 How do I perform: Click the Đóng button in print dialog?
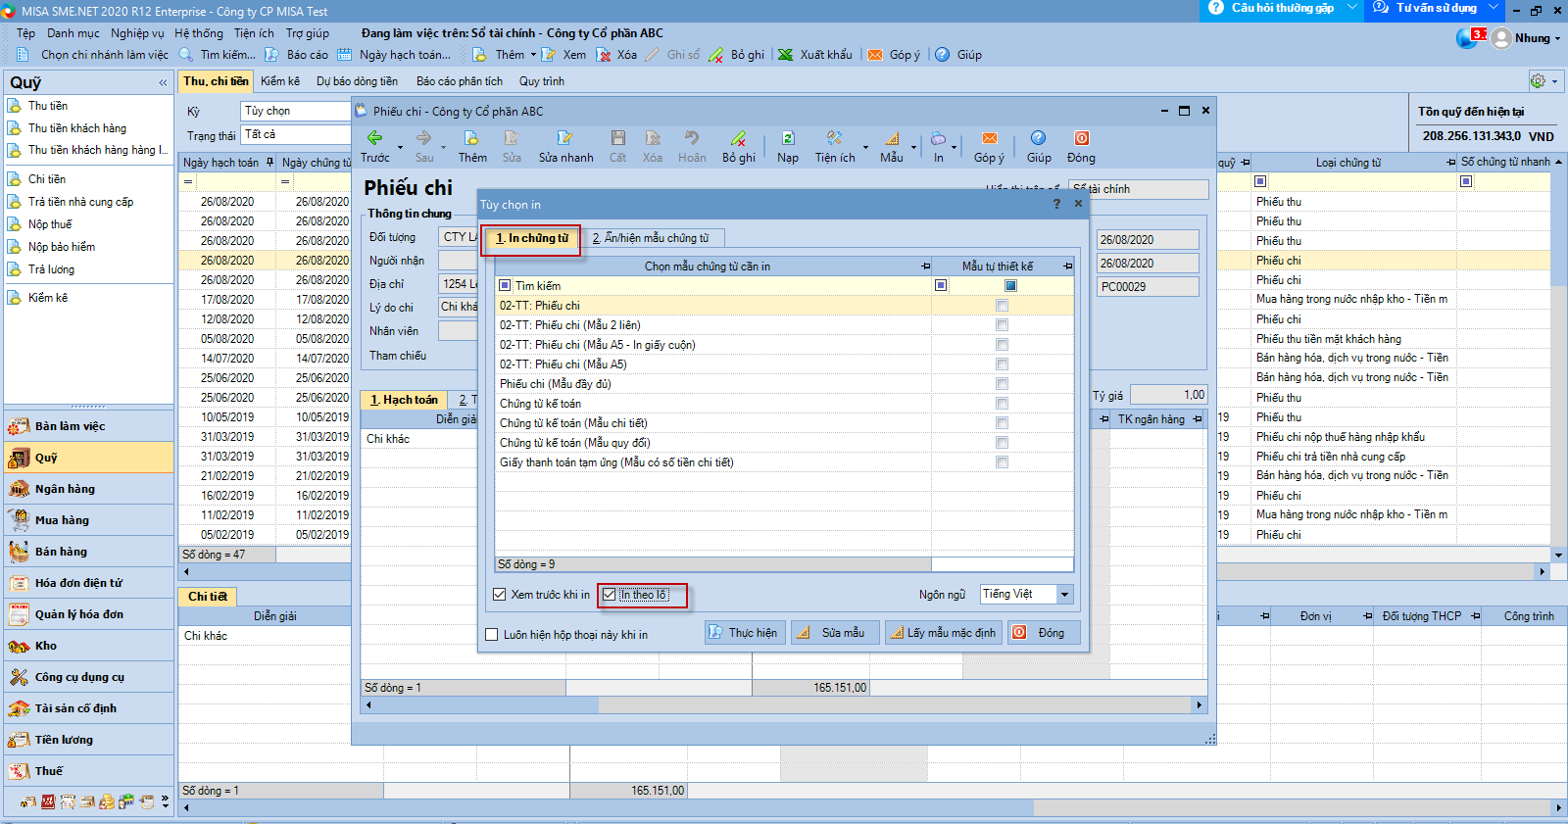pyautogui.click(x=1044, y=633)
